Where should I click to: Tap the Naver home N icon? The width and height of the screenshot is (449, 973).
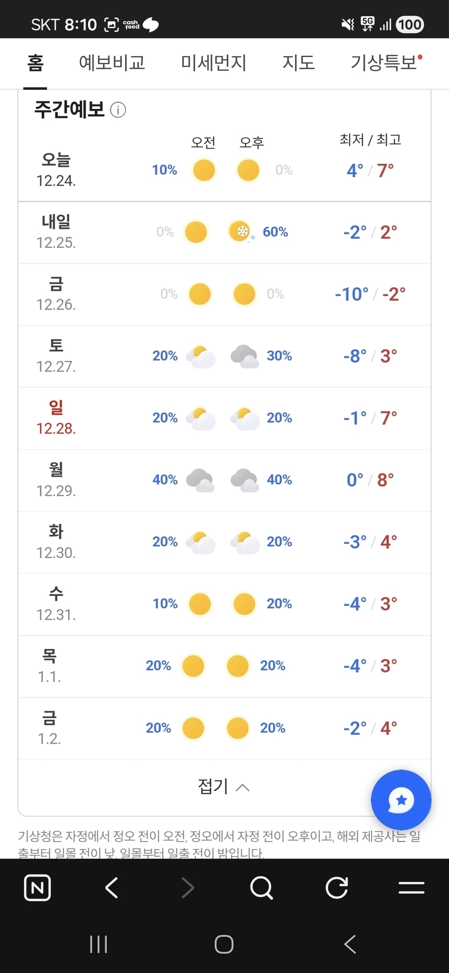coord(37,887)
